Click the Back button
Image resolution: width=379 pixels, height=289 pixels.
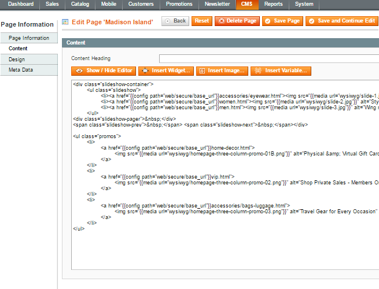(175, 21)
